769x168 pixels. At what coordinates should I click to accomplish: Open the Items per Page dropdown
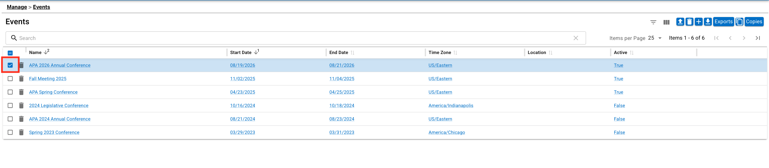pos(655,38)
